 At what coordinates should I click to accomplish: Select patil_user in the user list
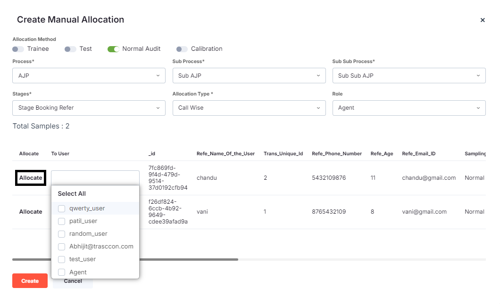coord(61,221)
